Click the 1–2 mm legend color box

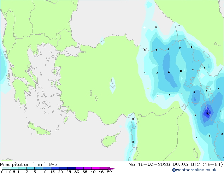tap(22, 168)
